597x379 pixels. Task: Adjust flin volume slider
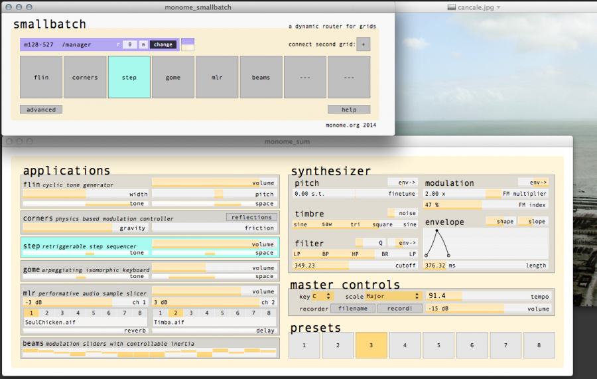click(x=214, y=183)
